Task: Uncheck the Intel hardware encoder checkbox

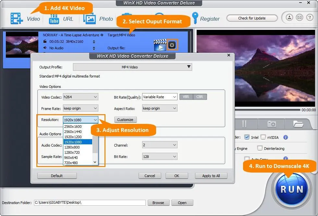Action: (x=247, y=137)
